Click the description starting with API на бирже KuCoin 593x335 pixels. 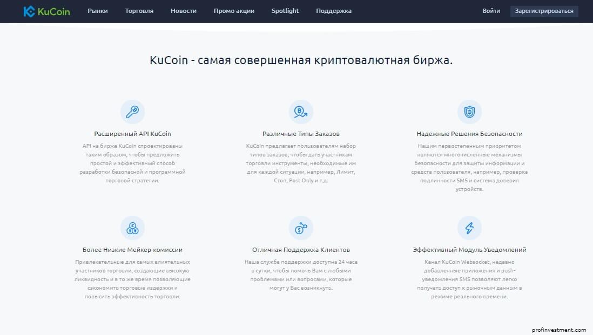(132, 163)
